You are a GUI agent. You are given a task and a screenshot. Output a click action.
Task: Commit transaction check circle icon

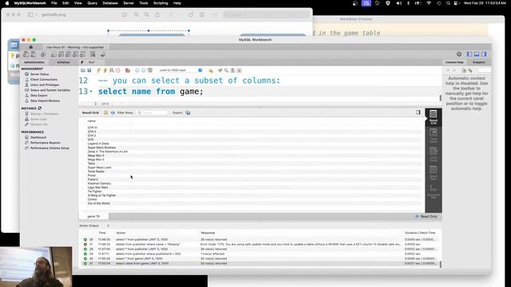pyautogui.click(x=137, y=70)
